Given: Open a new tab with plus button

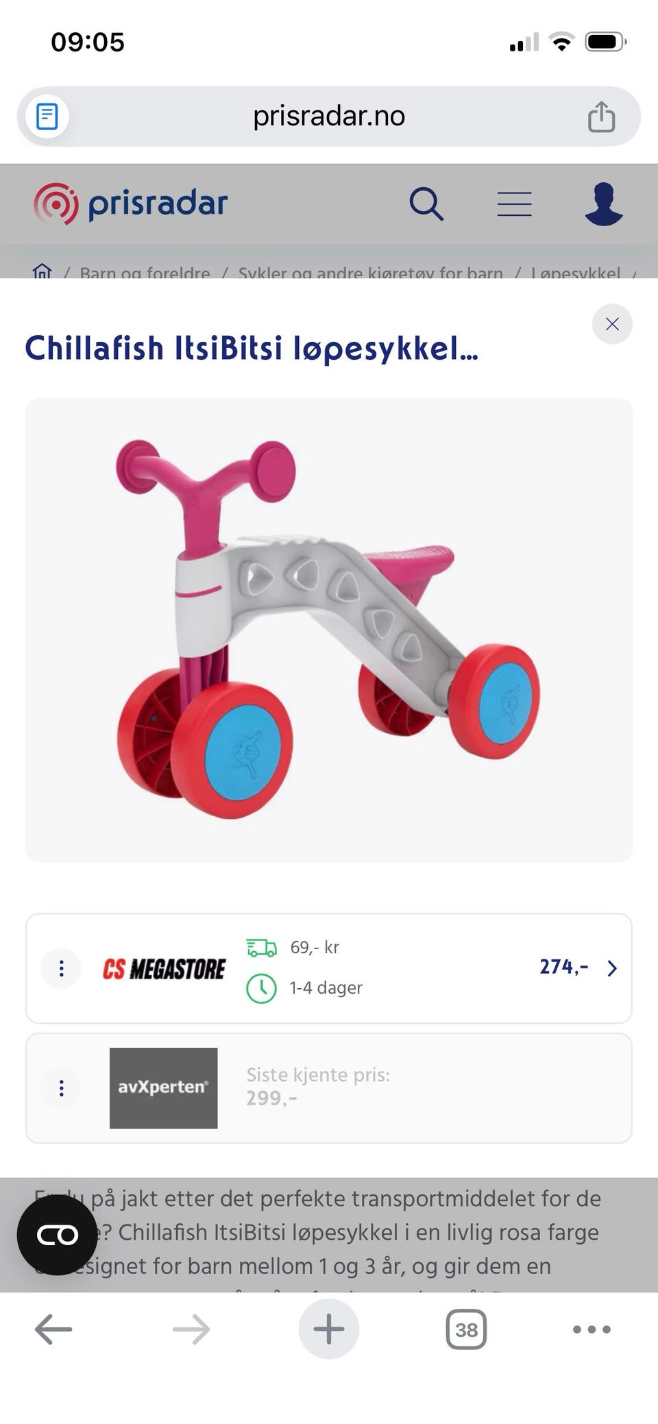Looking at the screenshot, I should (329, 1329).
